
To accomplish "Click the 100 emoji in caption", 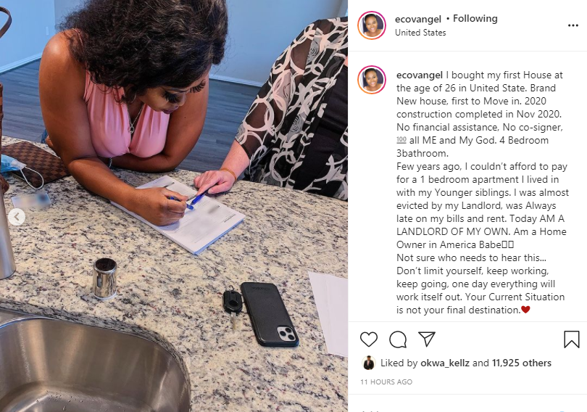I will (x=401, y=140).
